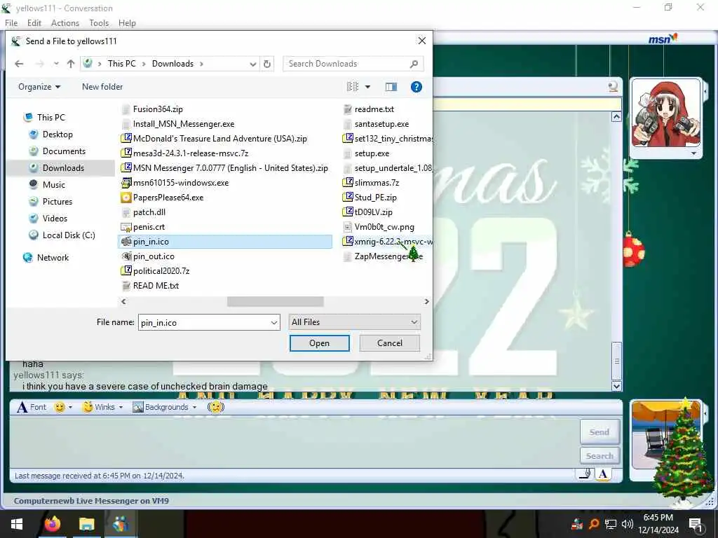Open the Edit menu
The image size is (718, 538).
tap(34, 23)
